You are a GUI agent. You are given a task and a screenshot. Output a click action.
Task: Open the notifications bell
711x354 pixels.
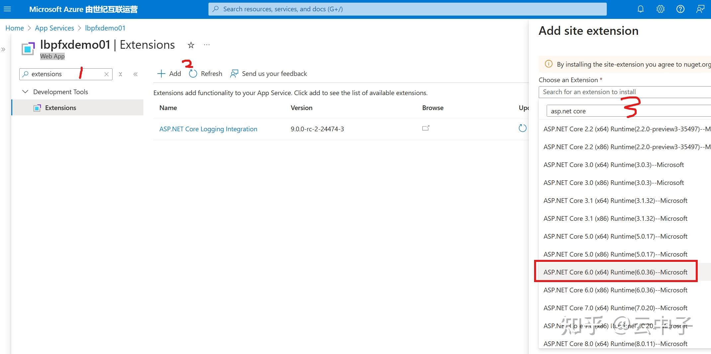click(x=640, y=9)
